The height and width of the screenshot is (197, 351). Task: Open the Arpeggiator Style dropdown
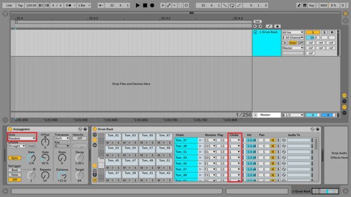point(22,138)
